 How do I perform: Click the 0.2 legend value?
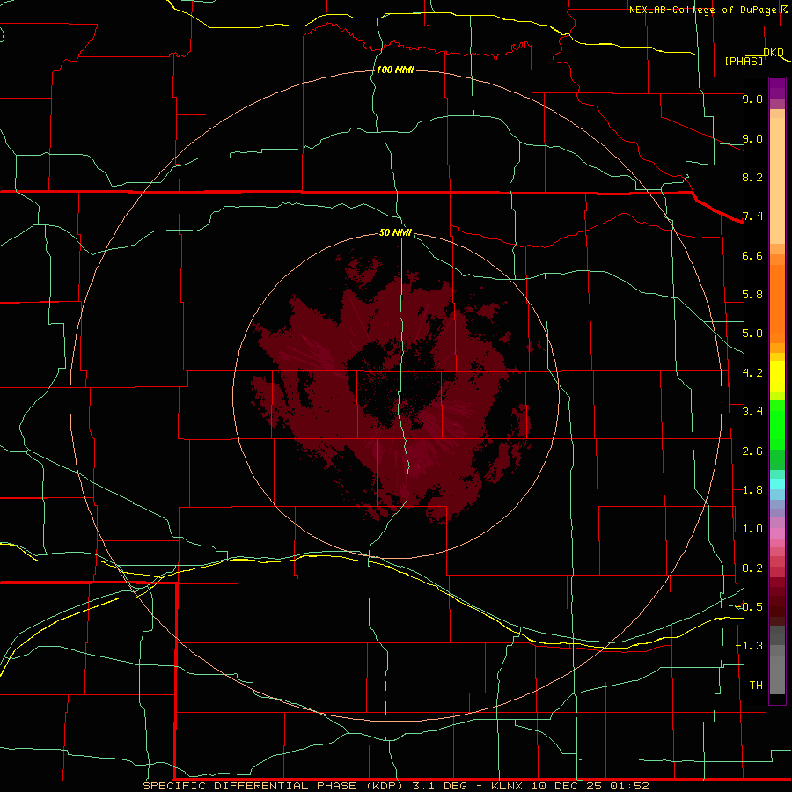(752, 568)
